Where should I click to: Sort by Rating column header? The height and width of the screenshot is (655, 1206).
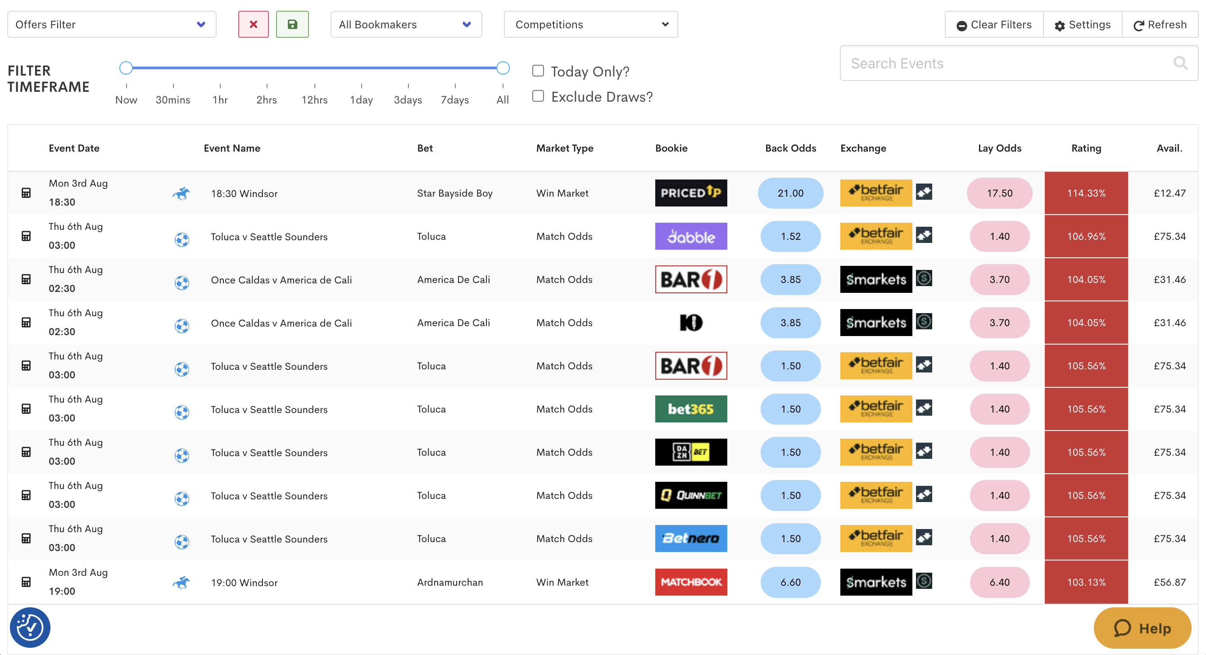click(x=1086, y=148)
